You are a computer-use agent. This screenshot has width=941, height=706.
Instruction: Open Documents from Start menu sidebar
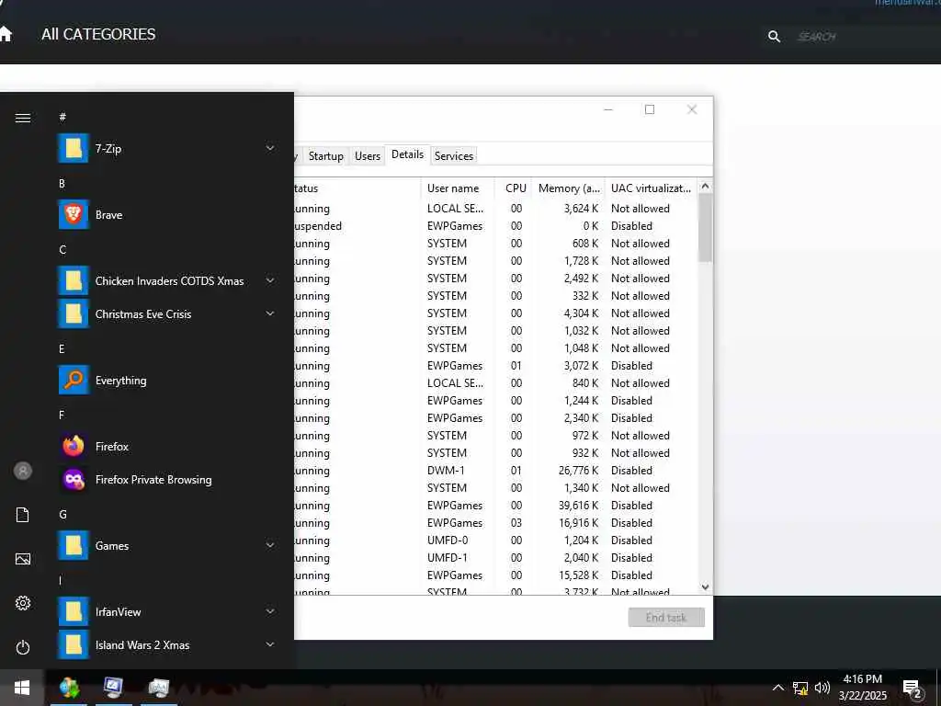coord(23,515)
